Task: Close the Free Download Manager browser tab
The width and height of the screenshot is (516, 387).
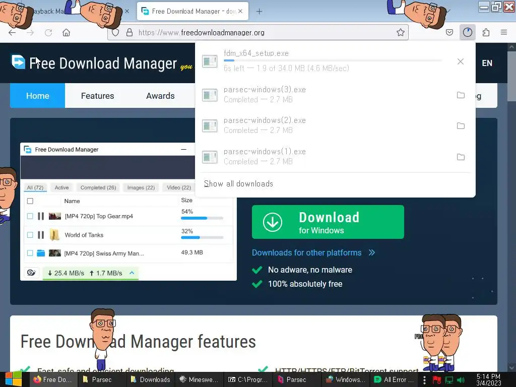Action: point(240,11)
